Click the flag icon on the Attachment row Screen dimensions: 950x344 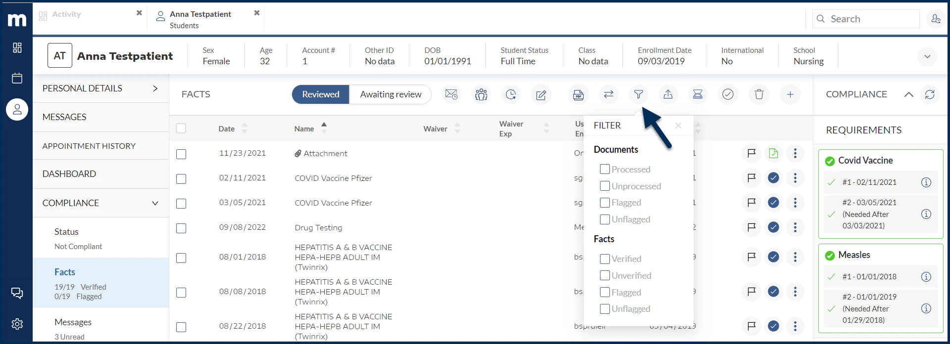click(751, 153)
